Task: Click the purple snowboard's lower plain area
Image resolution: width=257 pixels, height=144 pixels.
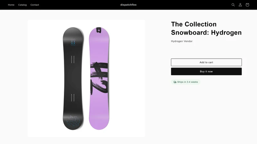Action: (x=99, y=111)
